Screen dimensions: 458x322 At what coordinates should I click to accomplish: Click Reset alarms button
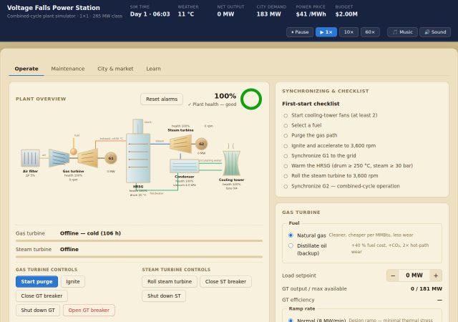[x=162, y=99]
